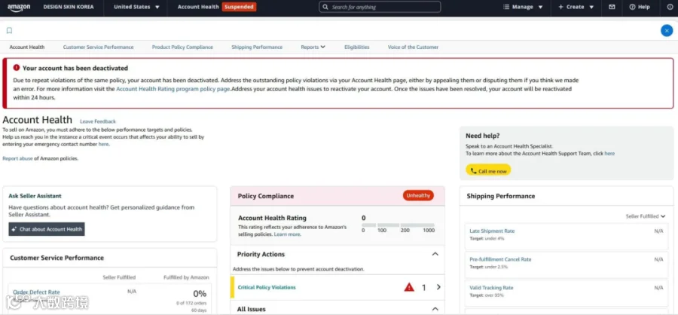
Task: Click the Search for anything field
Action: 380,7
